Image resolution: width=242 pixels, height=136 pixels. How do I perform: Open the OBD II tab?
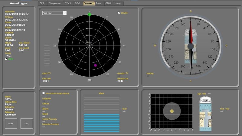click(109, 3)
